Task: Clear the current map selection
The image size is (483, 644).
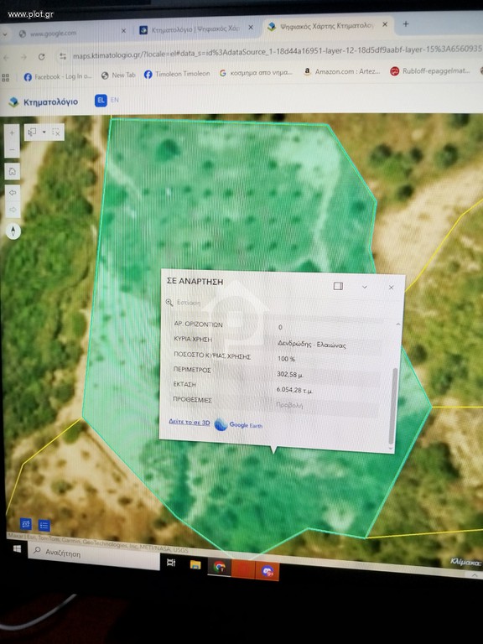Action: tap(57, 132)
